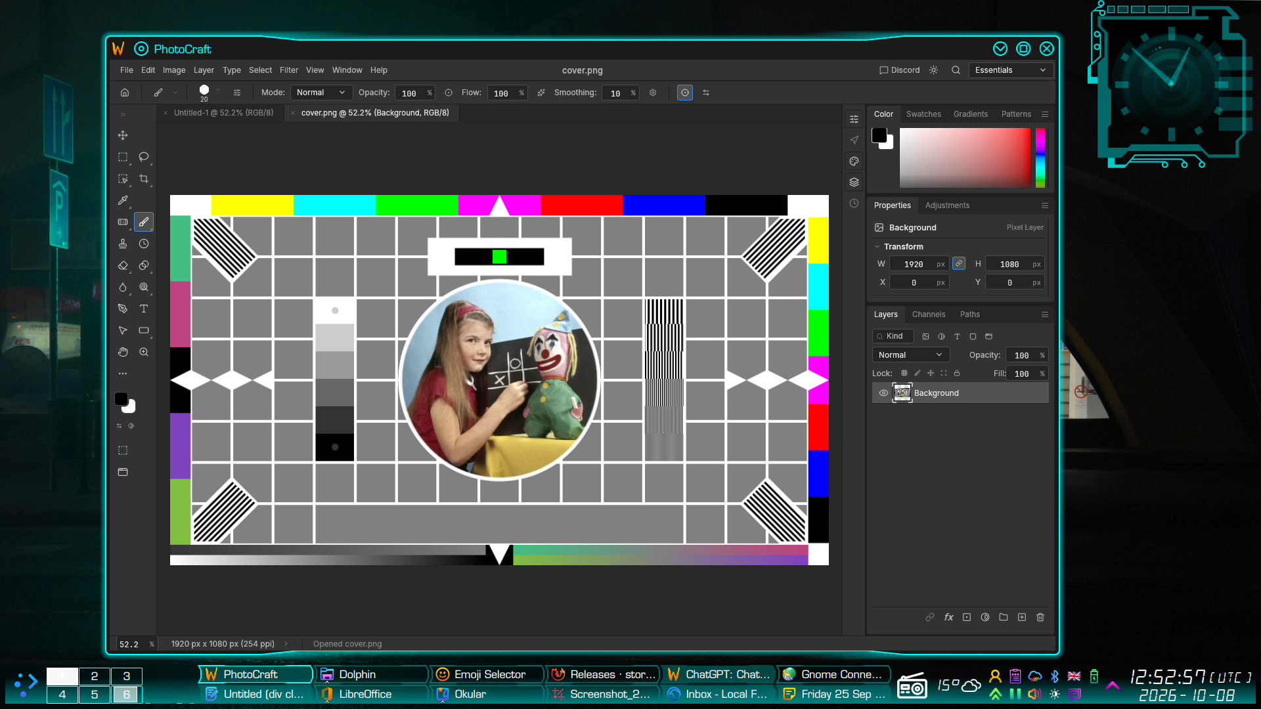Toggle the W/H link constraint button
Viewport: 1261px width, 709px height.
tap(959, 263)
